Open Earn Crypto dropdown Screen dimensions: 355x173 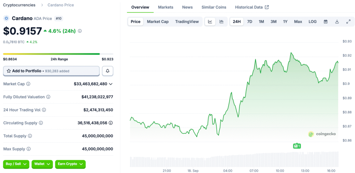click(70, 164)
